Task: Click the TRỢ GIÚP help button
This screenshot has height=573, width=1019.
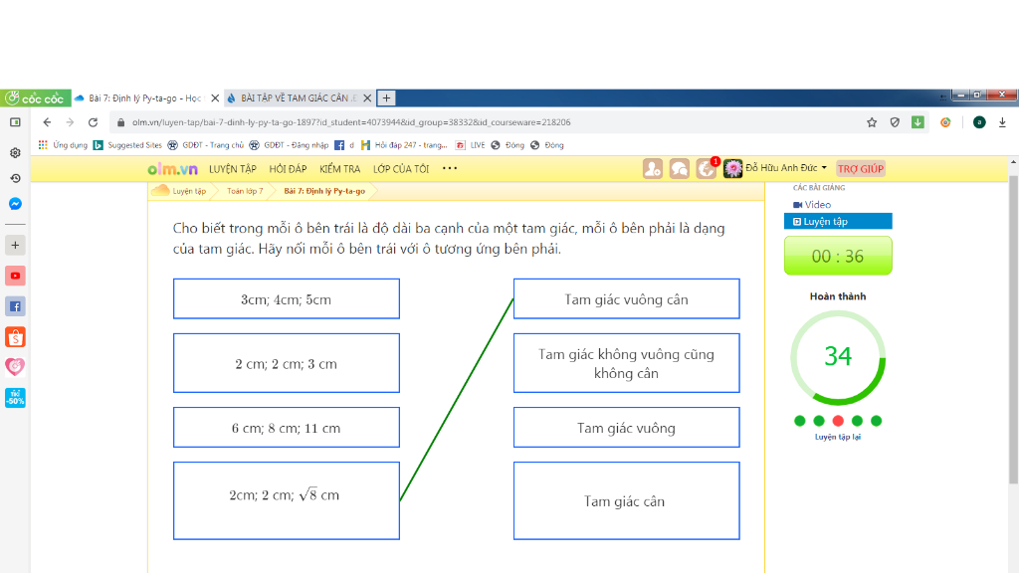Action: (x=861, y=169)
